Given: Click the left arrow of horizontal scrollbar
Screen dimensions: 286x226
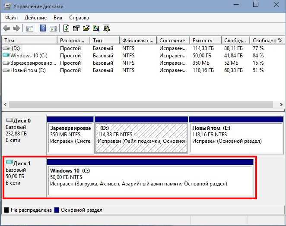Looking at the screenshot, I should [5, 104].
